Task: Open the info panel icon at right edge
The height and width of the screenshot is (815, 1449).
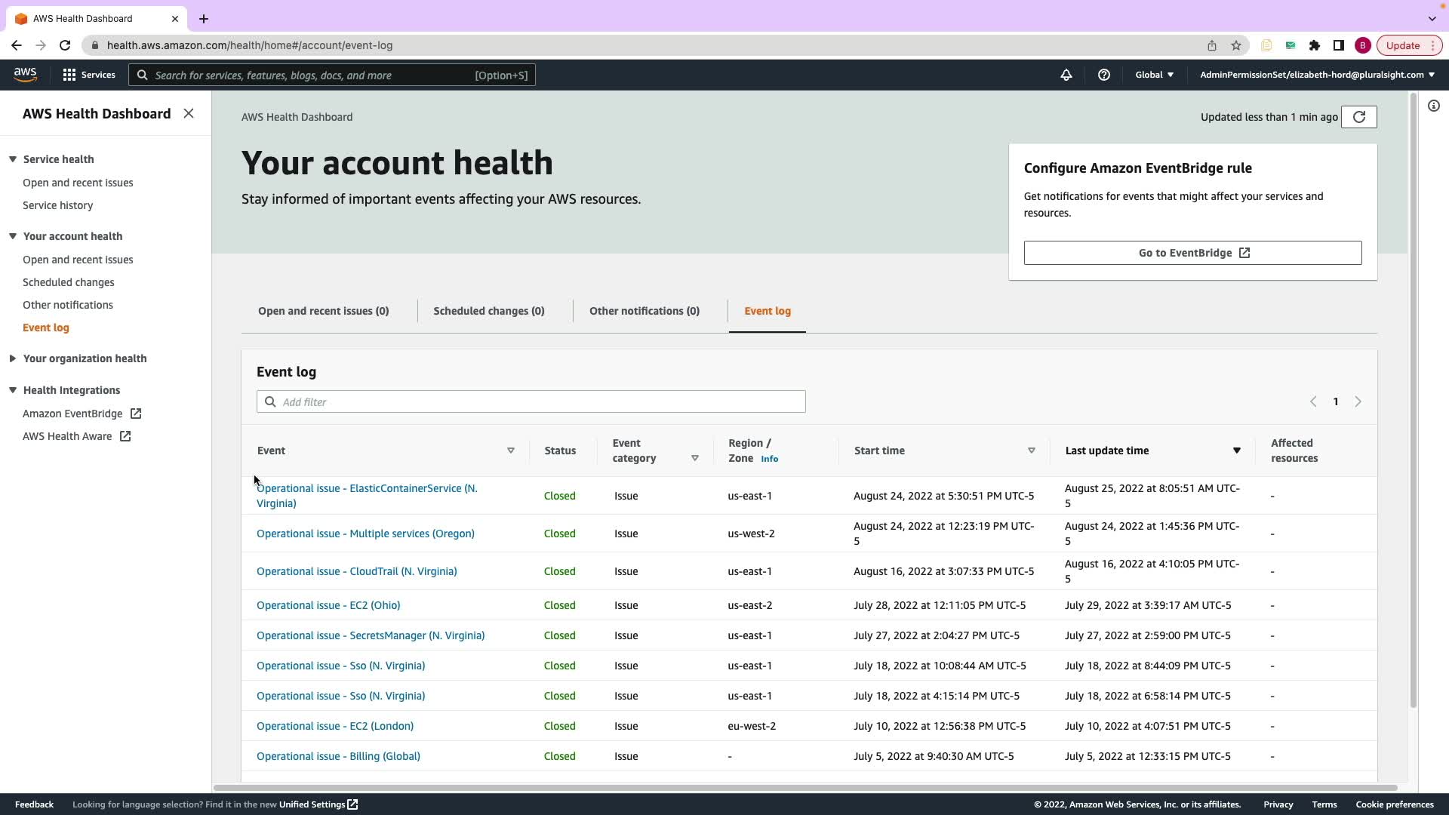Action: 1433,106
